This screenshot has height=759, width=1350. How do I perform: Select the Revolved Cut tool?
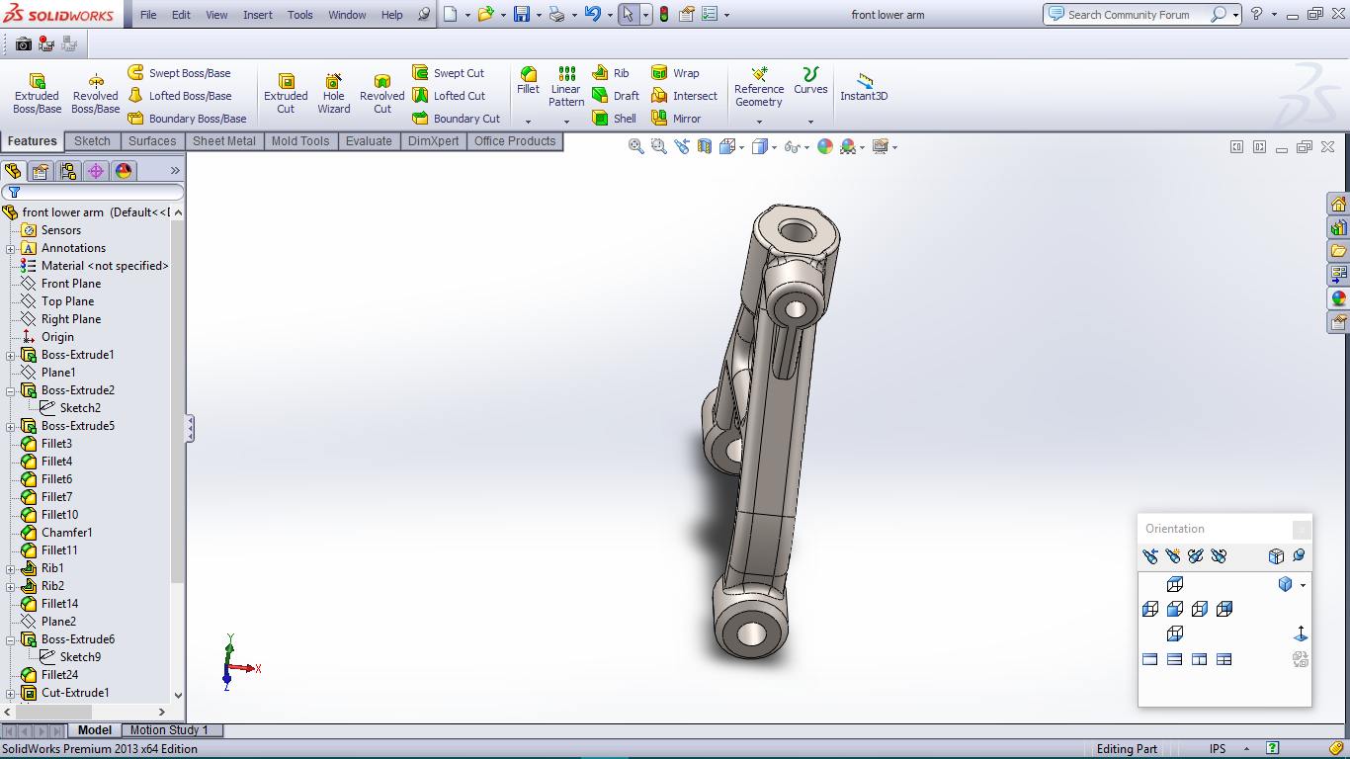pos(382,94)
